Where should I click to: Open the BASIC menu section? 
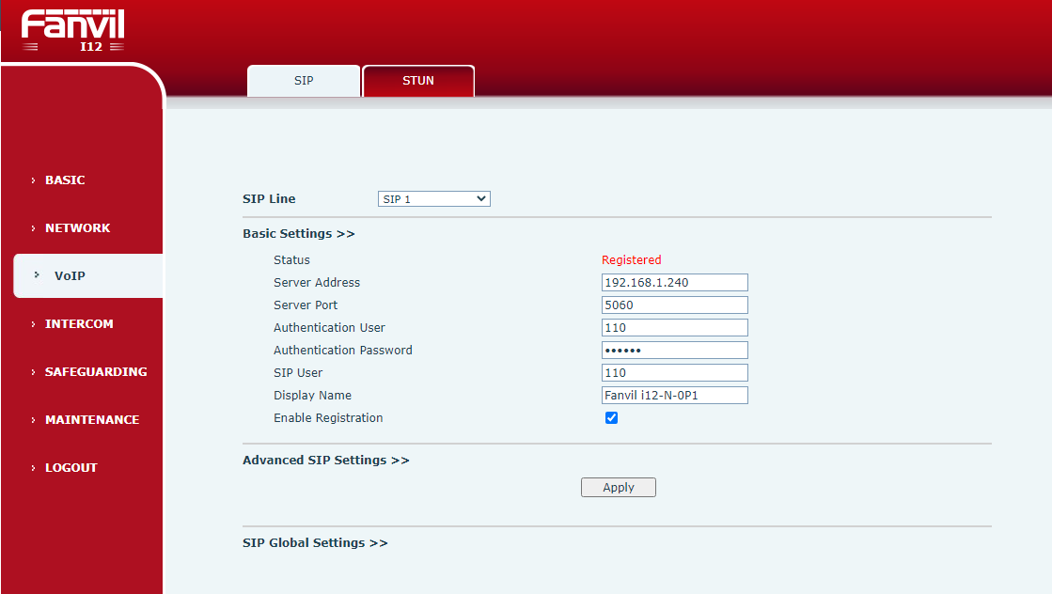pyautogui.click(x=65, y=180)
